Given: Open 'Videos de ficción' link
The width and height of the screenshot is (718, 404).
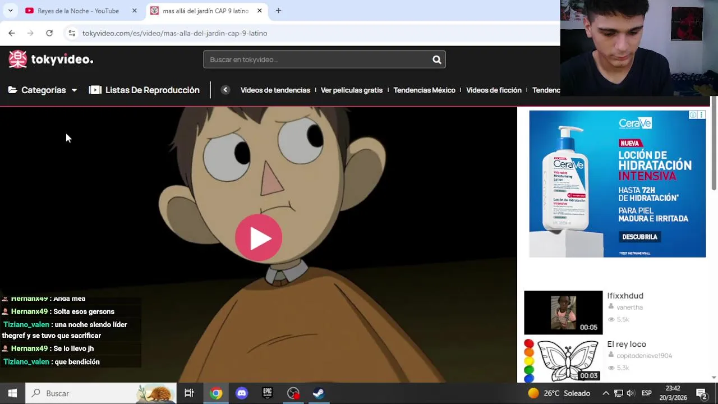Looking at the screenshot, I should point(494,90).
